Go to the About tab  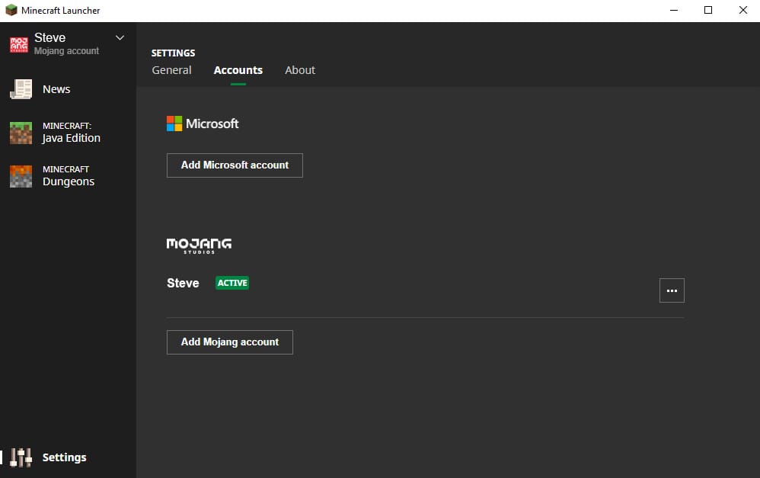click(x=300, y=70)
